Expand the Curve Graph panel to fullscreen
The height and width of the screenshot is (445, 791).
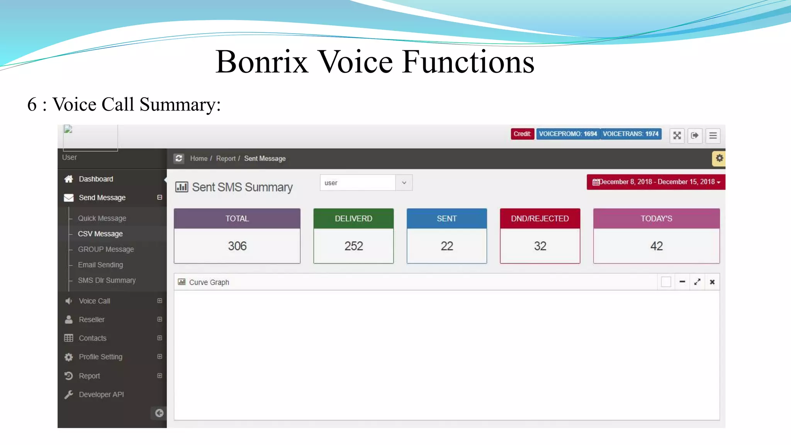697,282
